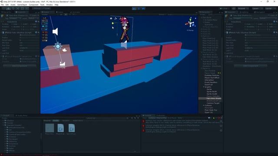Click the sun directional light gizmo
278x156 pixels.
point(58,46)
